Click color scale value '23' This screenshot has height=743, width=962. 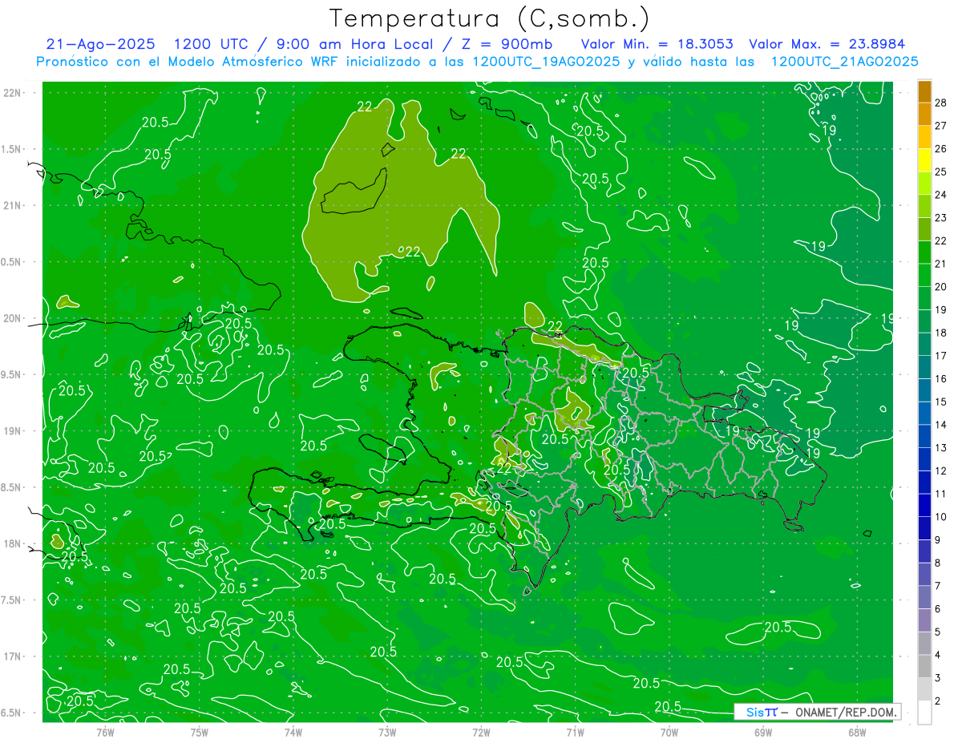click(x=941, y=218)
